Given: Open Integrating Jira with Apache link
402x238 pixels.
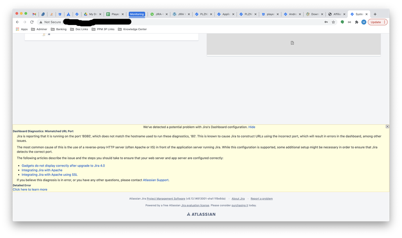Looking at the screenshot, I should [42, 170].
